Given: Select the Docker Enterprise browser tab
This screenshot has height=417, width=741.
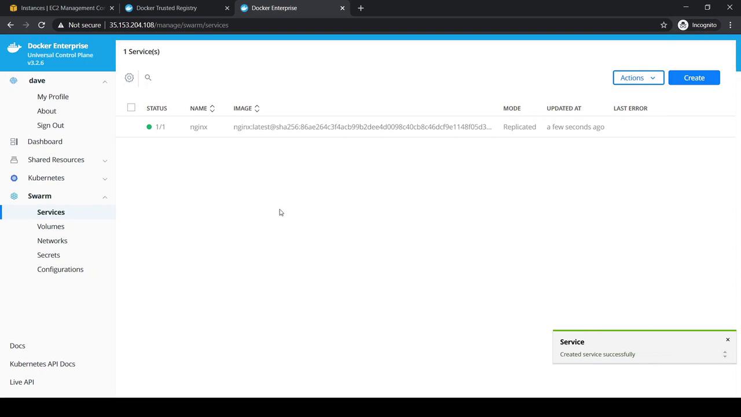Looking at the screenshot, I should (292, 8).
